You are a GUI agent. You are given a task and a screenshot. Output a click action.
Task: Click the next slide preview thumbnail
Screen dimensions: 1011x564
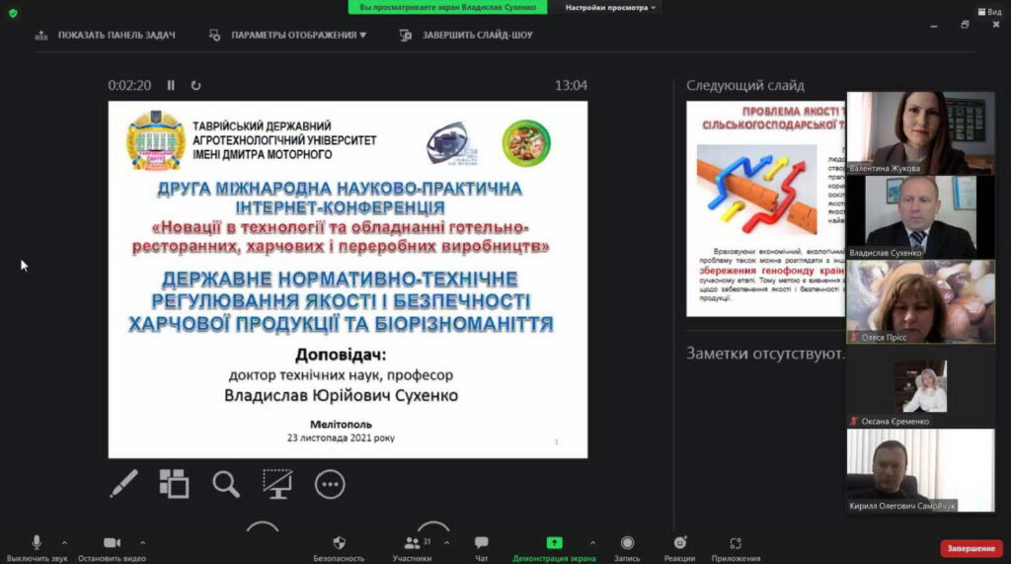pos(766,208)
